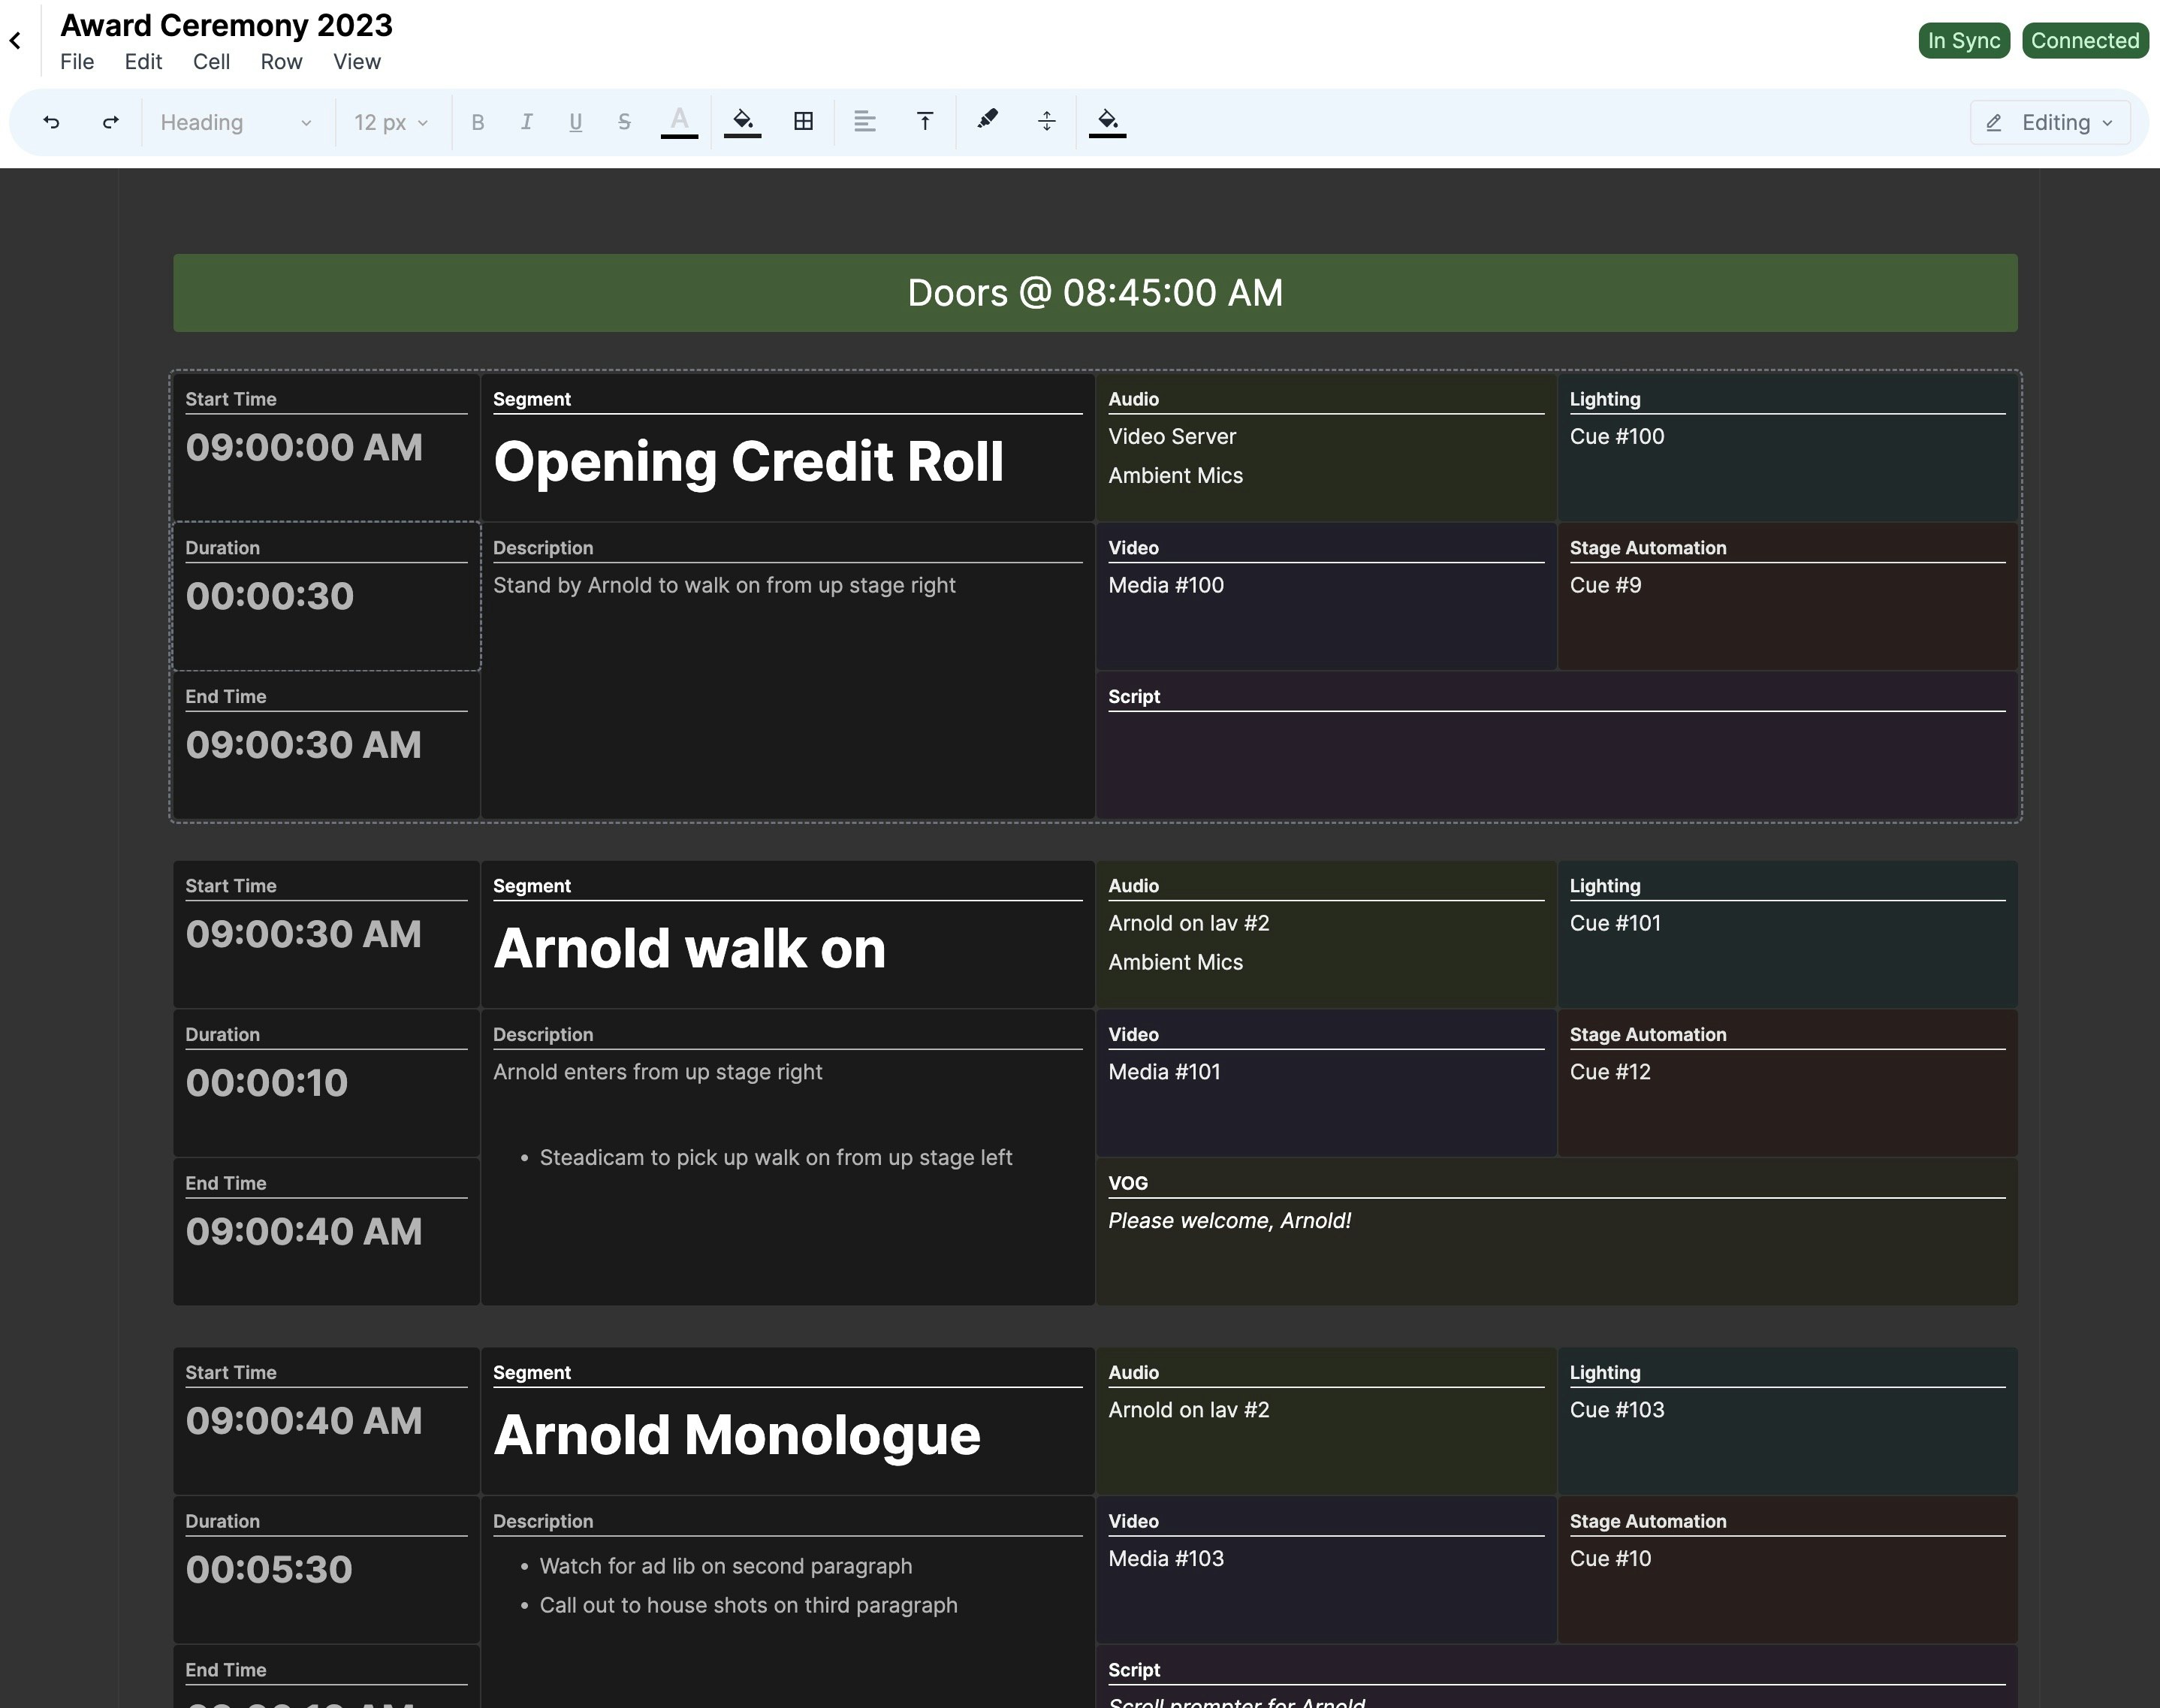Open the Editing mode dropdown
2160x1708 pixels.
(x=2050, y=122)
